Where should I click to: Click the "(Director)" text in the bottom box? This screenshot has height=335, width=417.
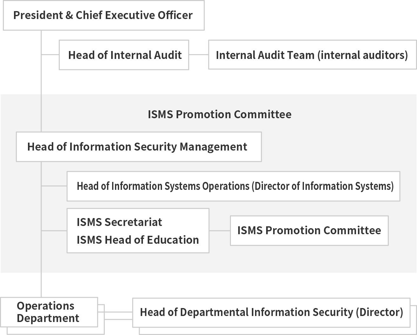[x=380, y=312]
